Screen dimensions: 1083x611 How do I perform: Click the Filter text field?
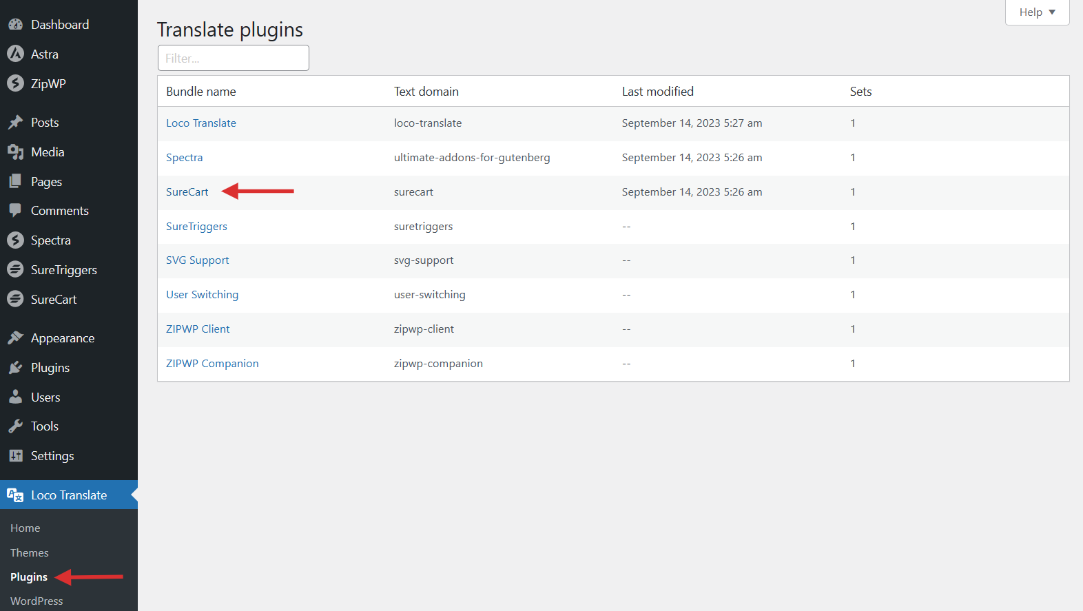233,59
